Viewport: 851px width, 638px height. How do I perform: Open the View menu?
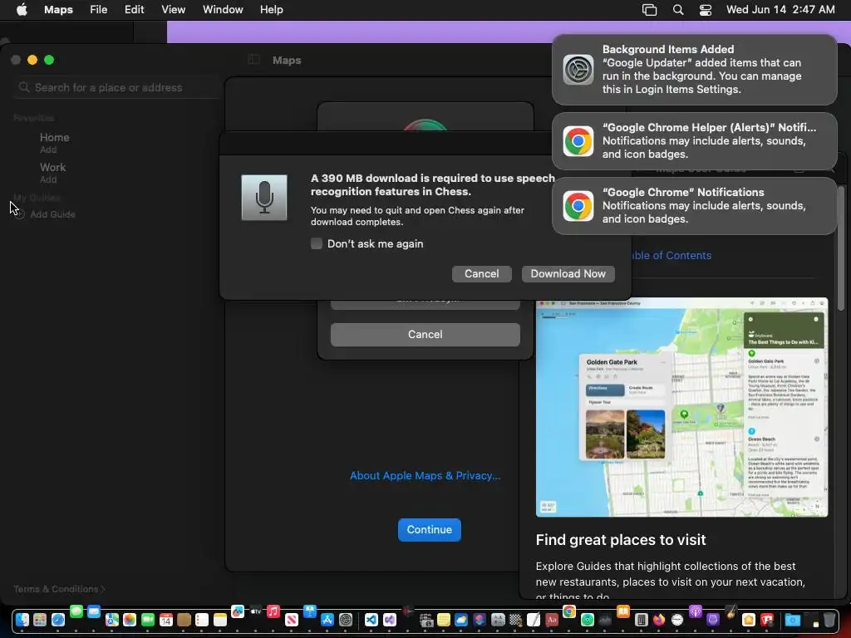(x=173, y=10)
